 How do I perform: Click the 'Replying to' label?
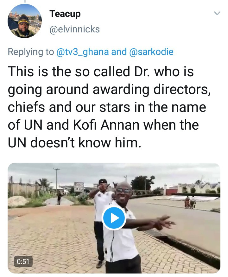(31, 52)
